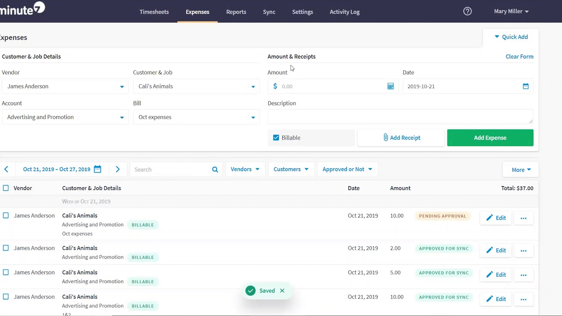Uncheck the Billable checkbox
The width and height of the screenshot is (562, 316).
[276, 138]
